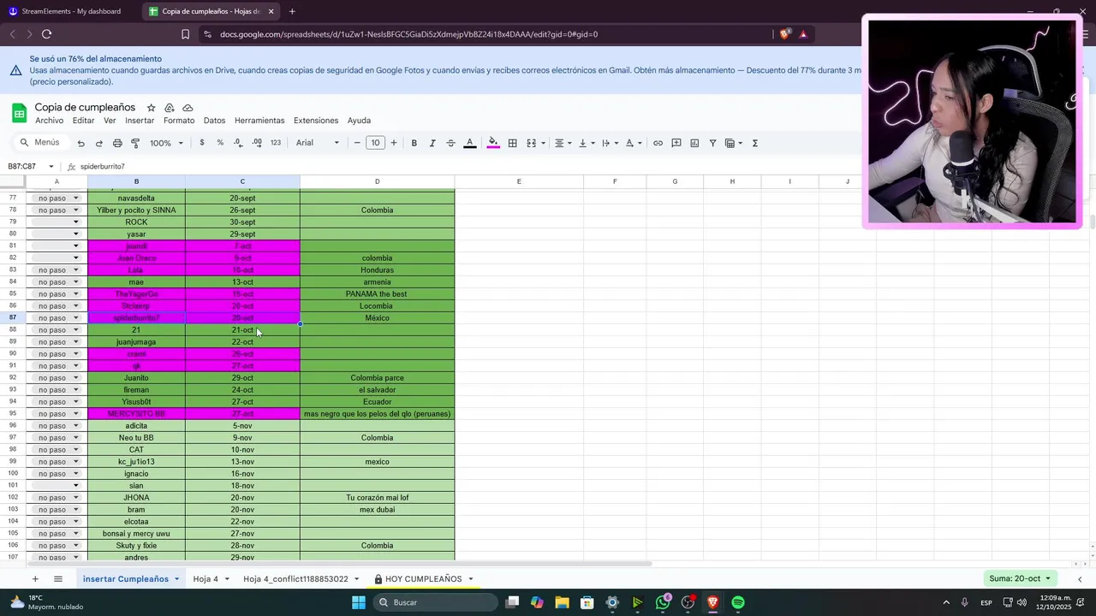Reload the browser page
The height and width of the screenshot is (616, 1096).
point(46,34)
